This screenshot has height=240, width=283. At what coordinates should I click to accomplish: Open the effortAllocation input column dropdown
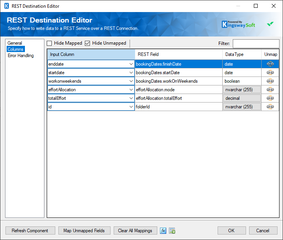click(131, 90)
